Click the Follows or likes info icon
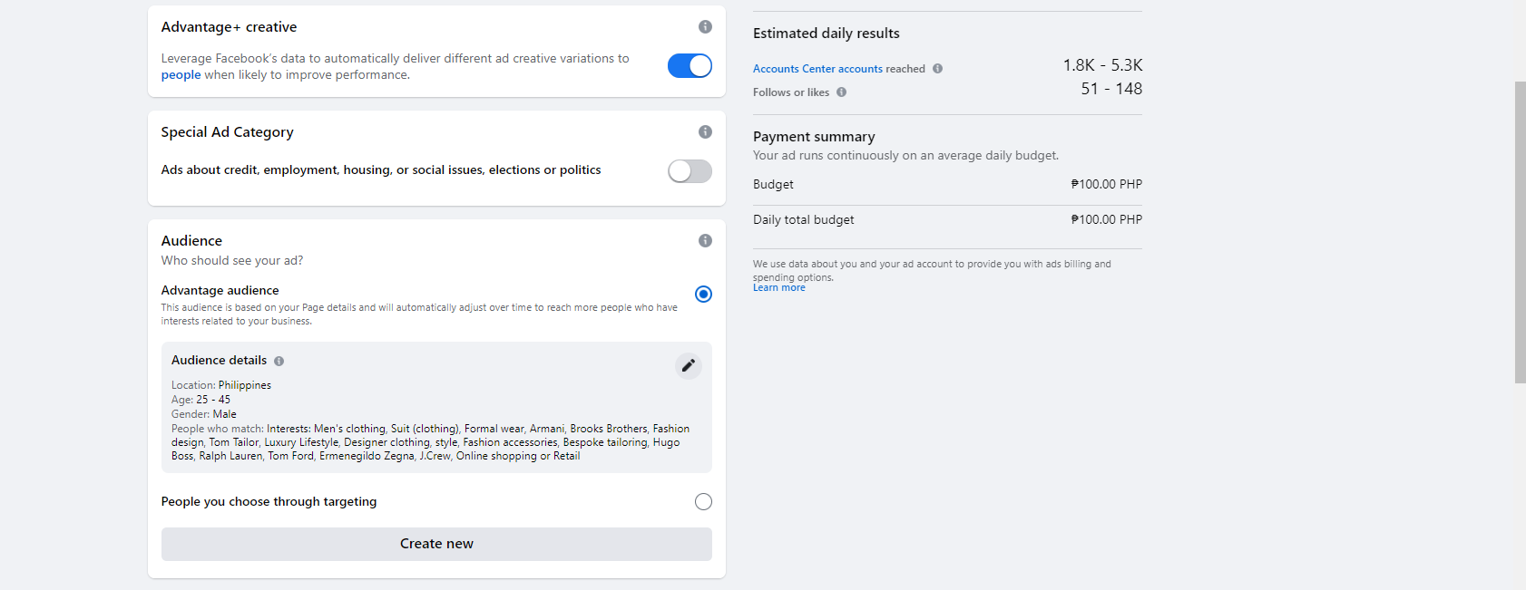This screenshot has height=590, width=1526. click(x=841, y=92)
